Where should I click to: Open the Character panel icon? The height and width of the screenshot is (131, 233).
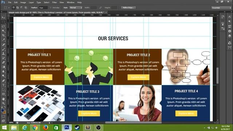pos(230,17)
